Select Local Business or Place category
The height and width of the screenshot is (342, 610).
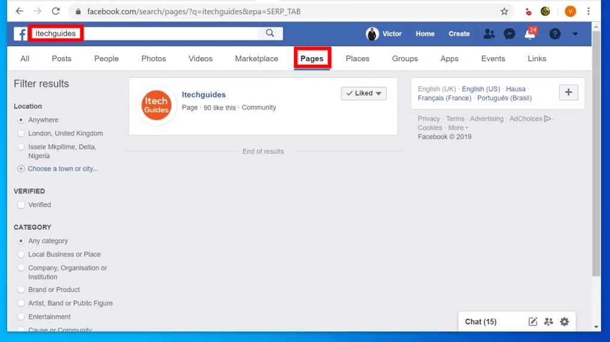tap(21, 255)
